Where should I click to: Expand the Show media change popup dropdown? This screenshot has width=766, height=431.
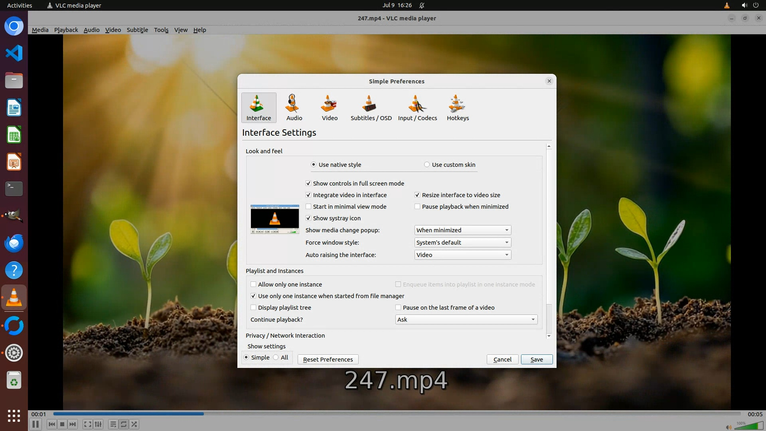coord(462,230)
